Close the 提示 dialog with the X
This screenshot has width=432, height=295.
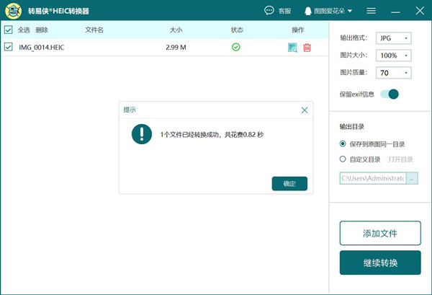pos(305,110)
